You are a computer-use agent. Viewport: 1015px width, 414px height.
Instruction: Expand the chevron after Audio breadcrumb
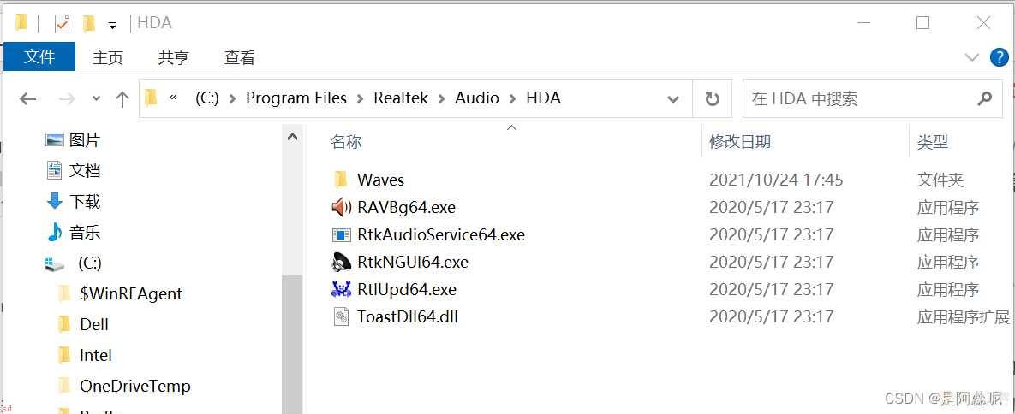coord(513,98)
